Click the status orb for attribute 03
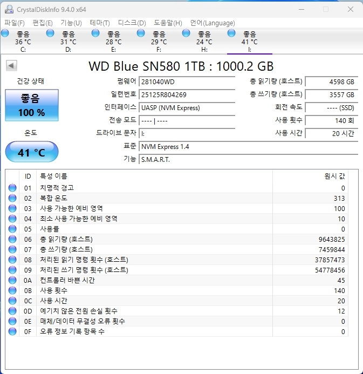This screenshot has width=363, height=374. 12,208
